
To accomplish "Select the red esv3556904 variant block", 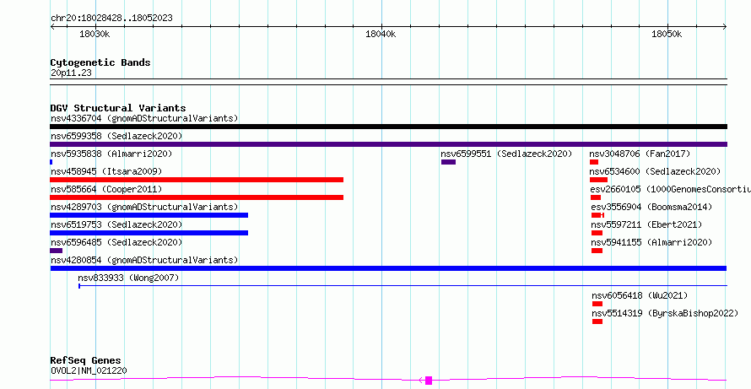I will [597, 215].
